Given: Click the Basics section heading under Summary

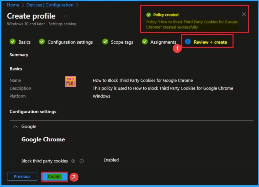Looking at the screenshot, I should [x=16, y=69].
